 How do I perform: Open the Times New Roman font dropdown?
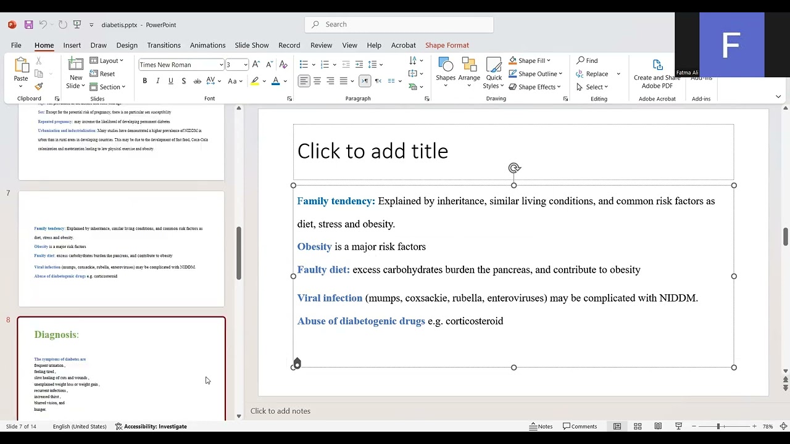pyautogui.click(x=221, y=65)
